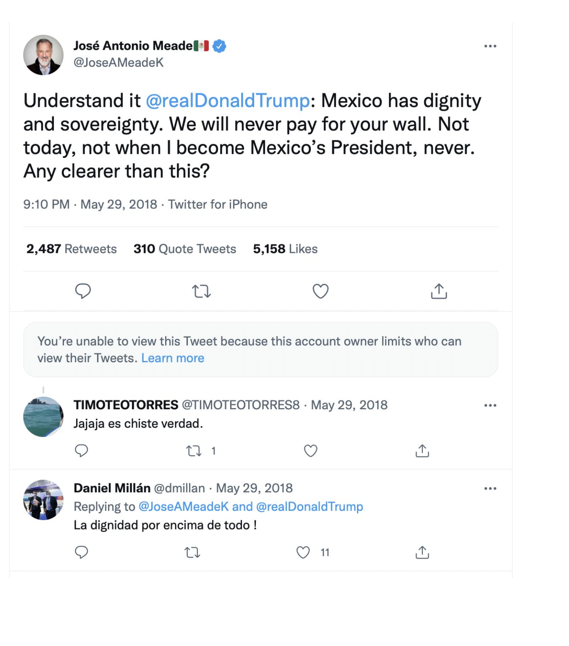Reply to the TIMOTEOTORRES comment

pos(81,451)
